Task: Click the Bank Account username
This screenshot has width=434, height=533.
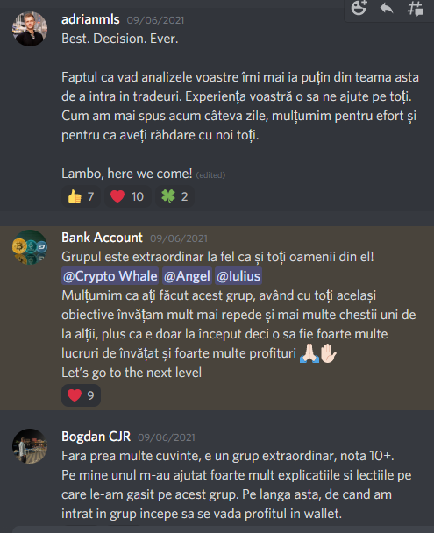Action: pos(102,238)
